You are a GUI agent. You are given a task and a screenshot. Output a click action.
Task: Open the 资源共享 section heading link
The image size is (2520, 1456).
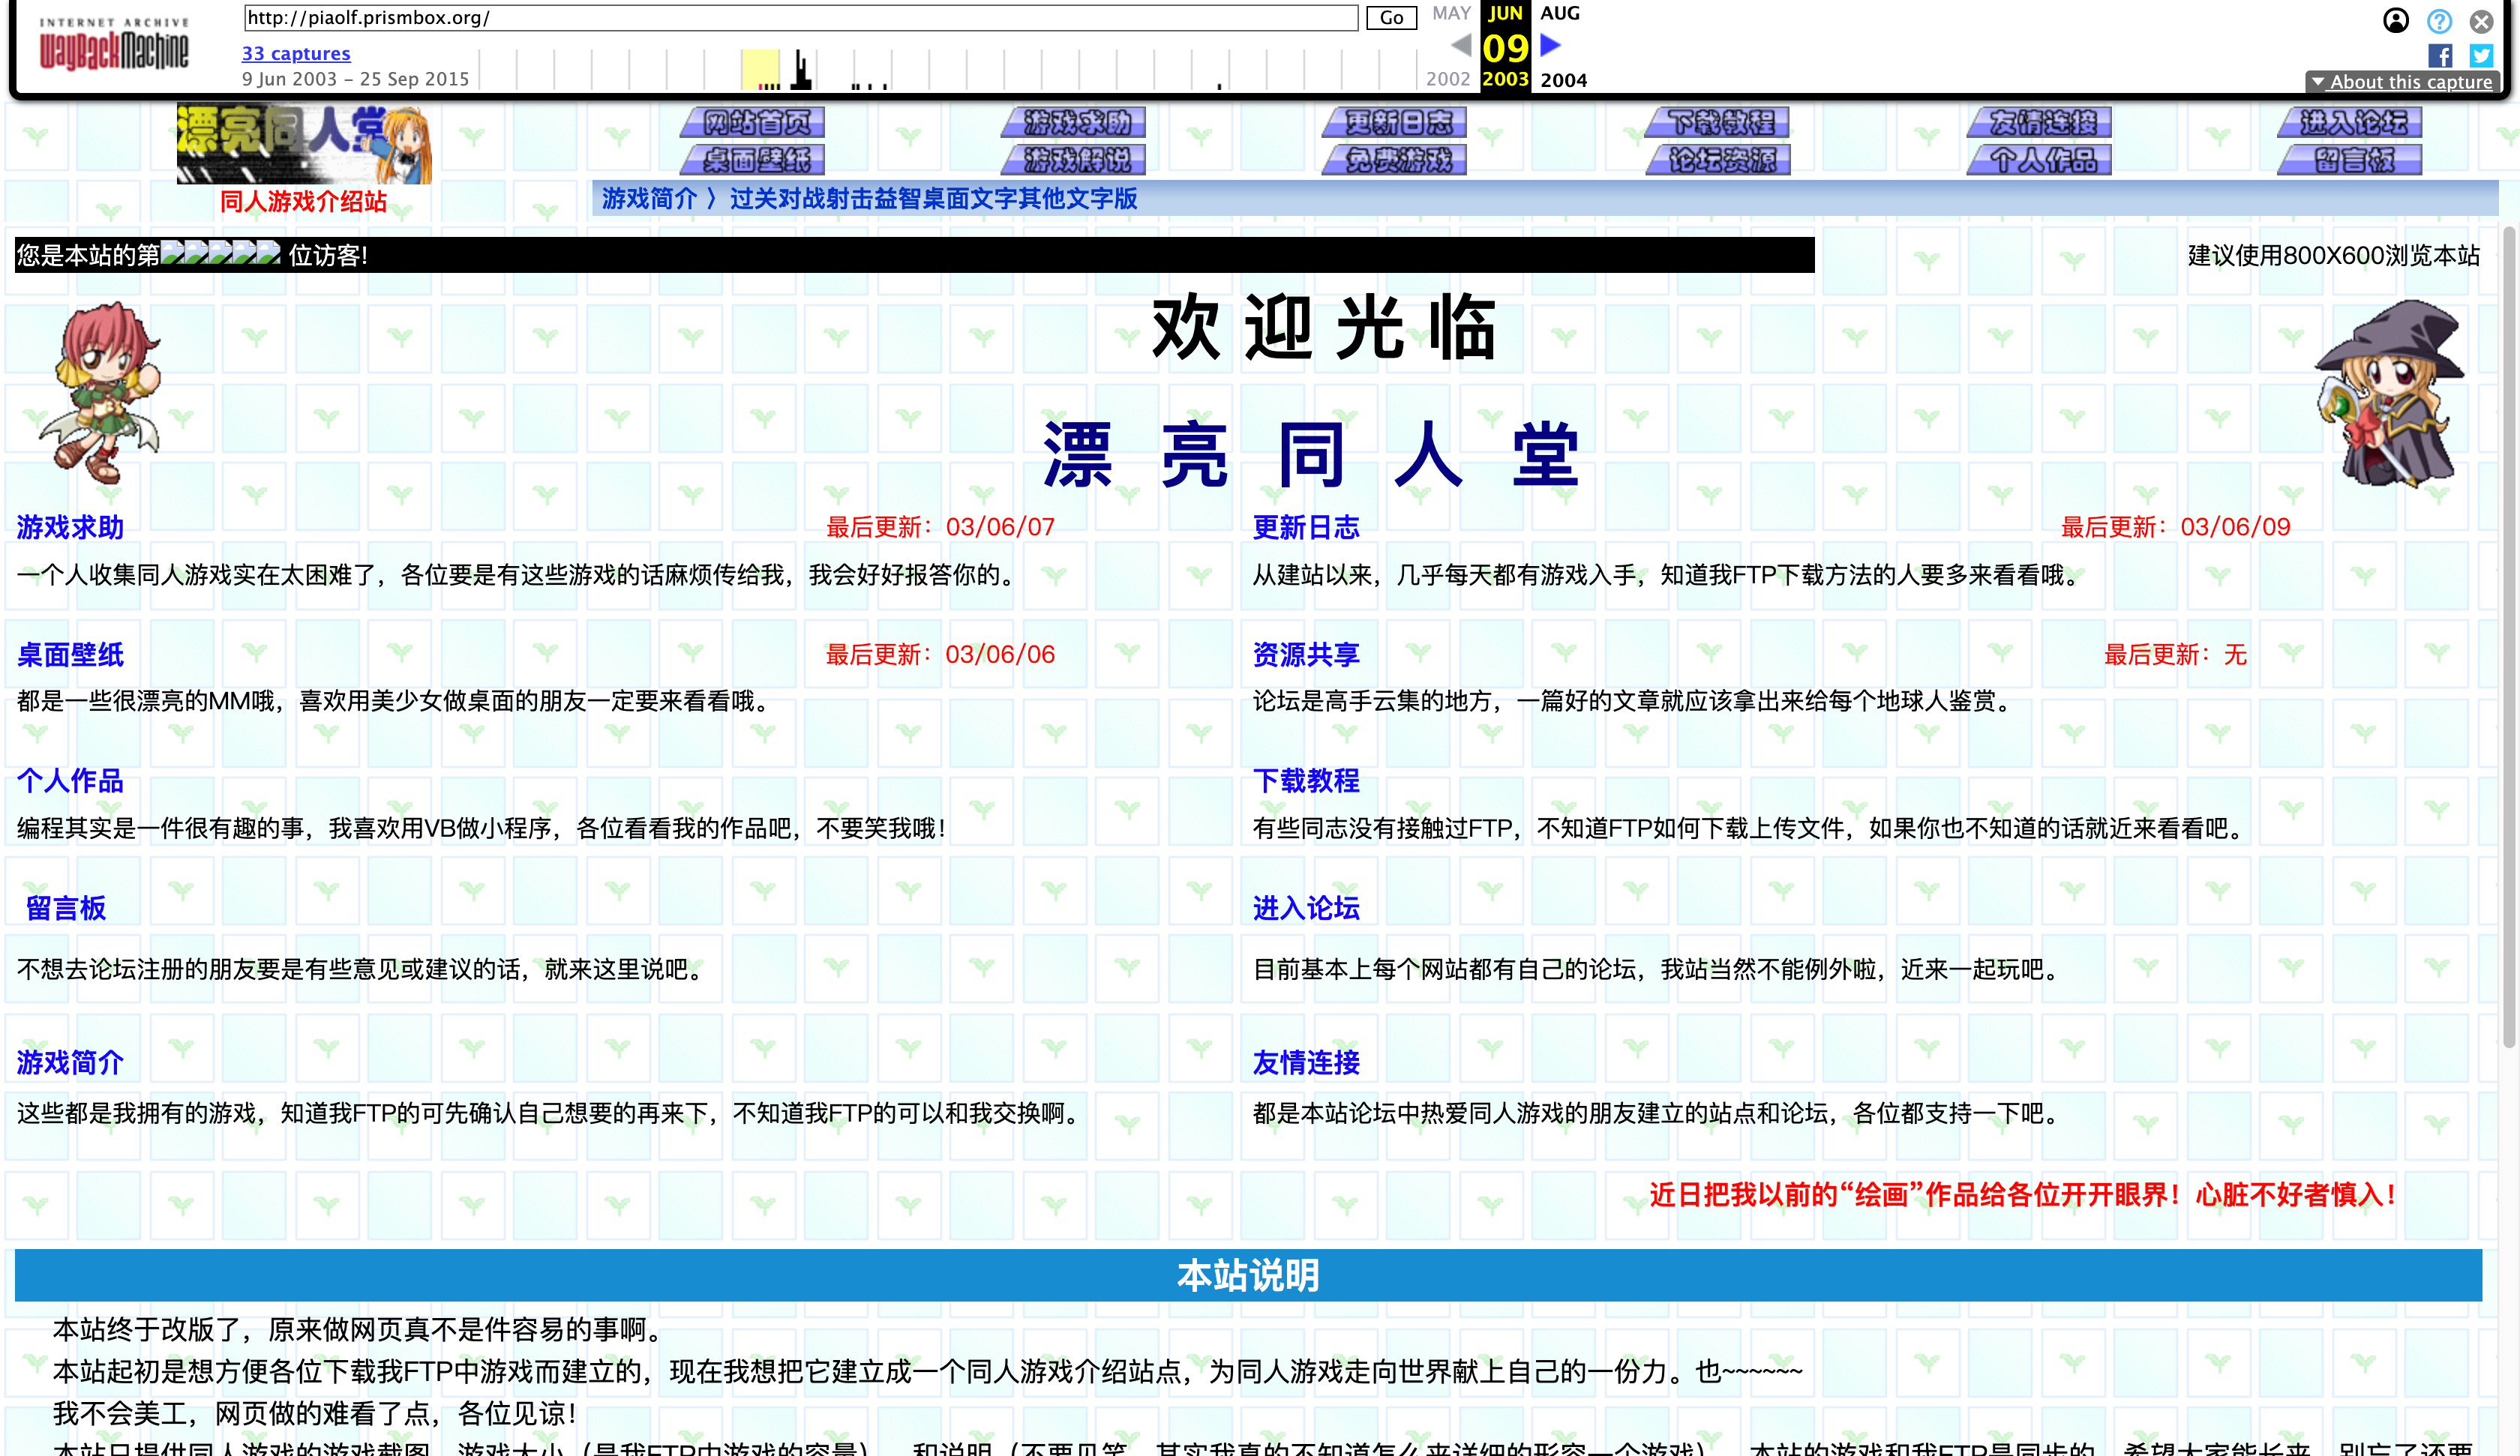(1306, 654)
